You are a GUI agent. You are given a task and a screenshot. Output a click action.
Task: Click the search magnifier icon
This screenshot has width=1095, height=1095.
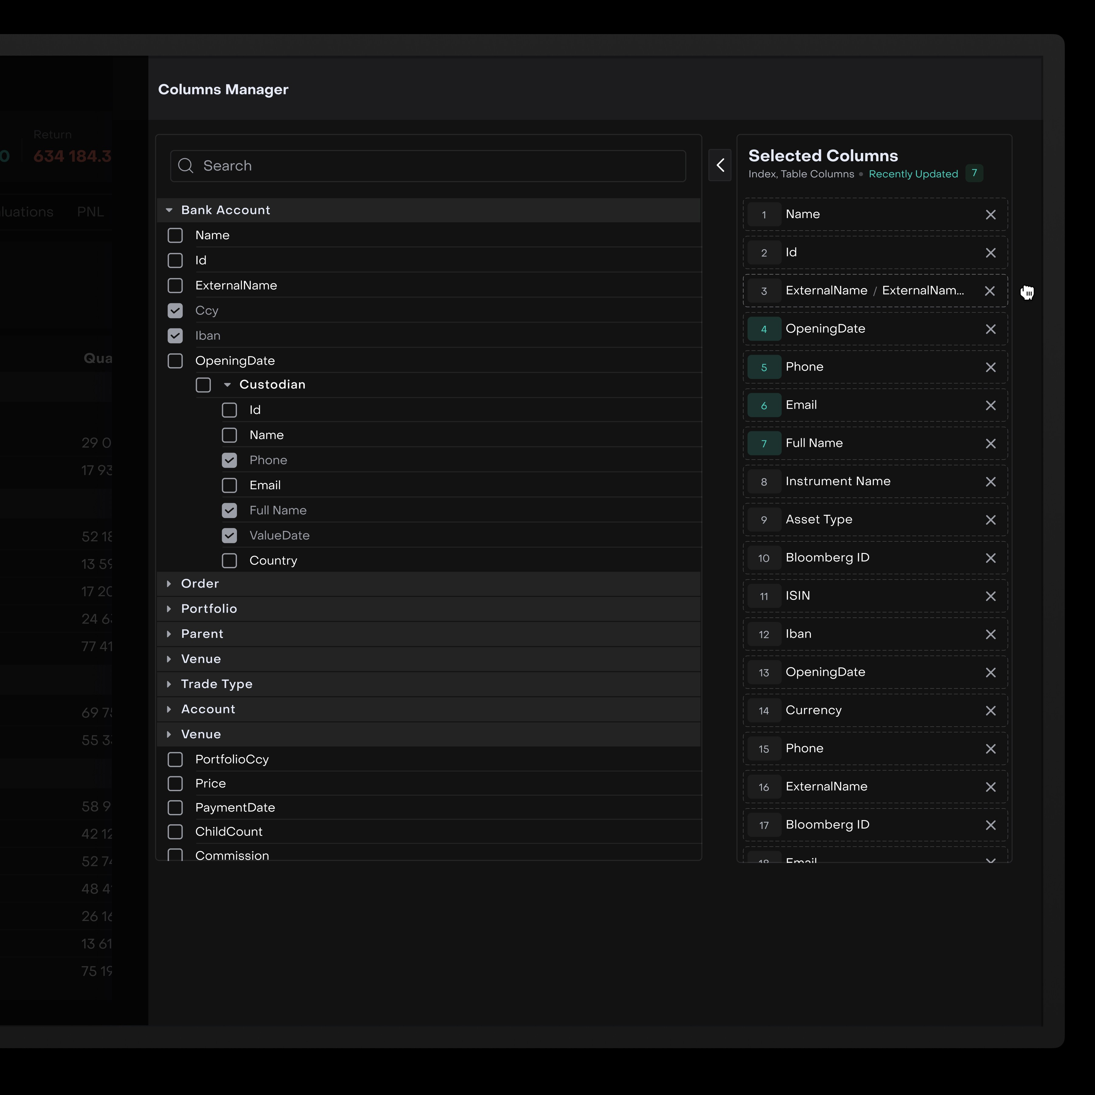click(185, 165)
